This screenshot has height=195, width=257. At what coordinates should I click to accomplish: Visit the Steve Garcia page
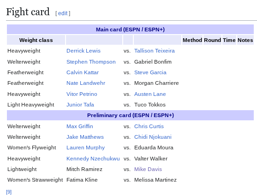tap(150, 72)
